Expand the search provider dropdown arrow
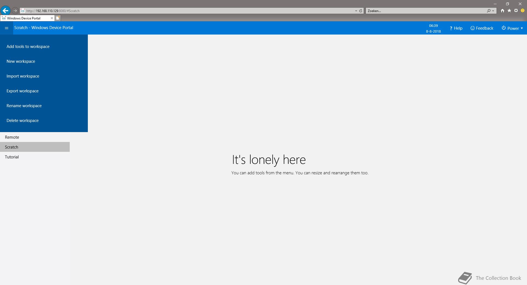The image size is (527, 285). (493, 11)
